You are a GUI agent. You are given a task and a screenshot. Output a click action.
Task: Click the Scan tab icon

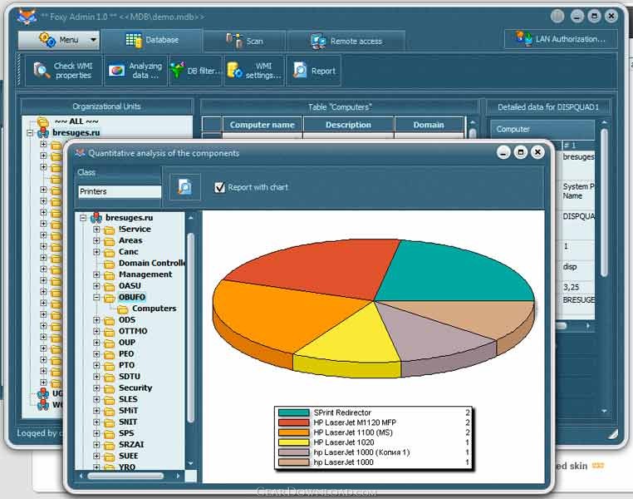click(x=234, y=41)
